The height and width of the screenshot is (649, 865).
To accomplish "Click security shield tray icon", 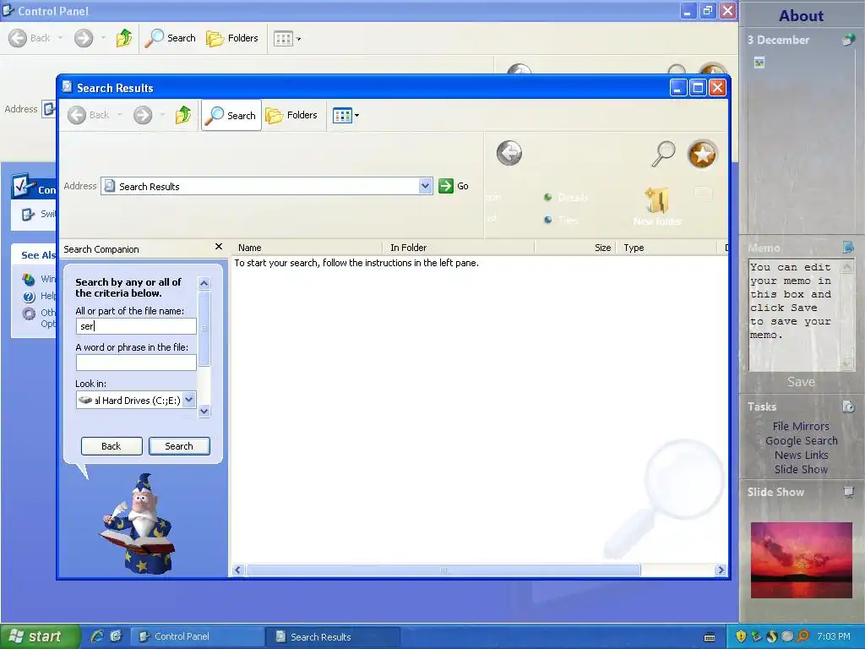I will point(741,636).
